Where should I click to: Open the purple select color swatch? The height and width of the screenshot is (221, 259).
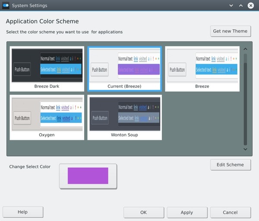88,176
